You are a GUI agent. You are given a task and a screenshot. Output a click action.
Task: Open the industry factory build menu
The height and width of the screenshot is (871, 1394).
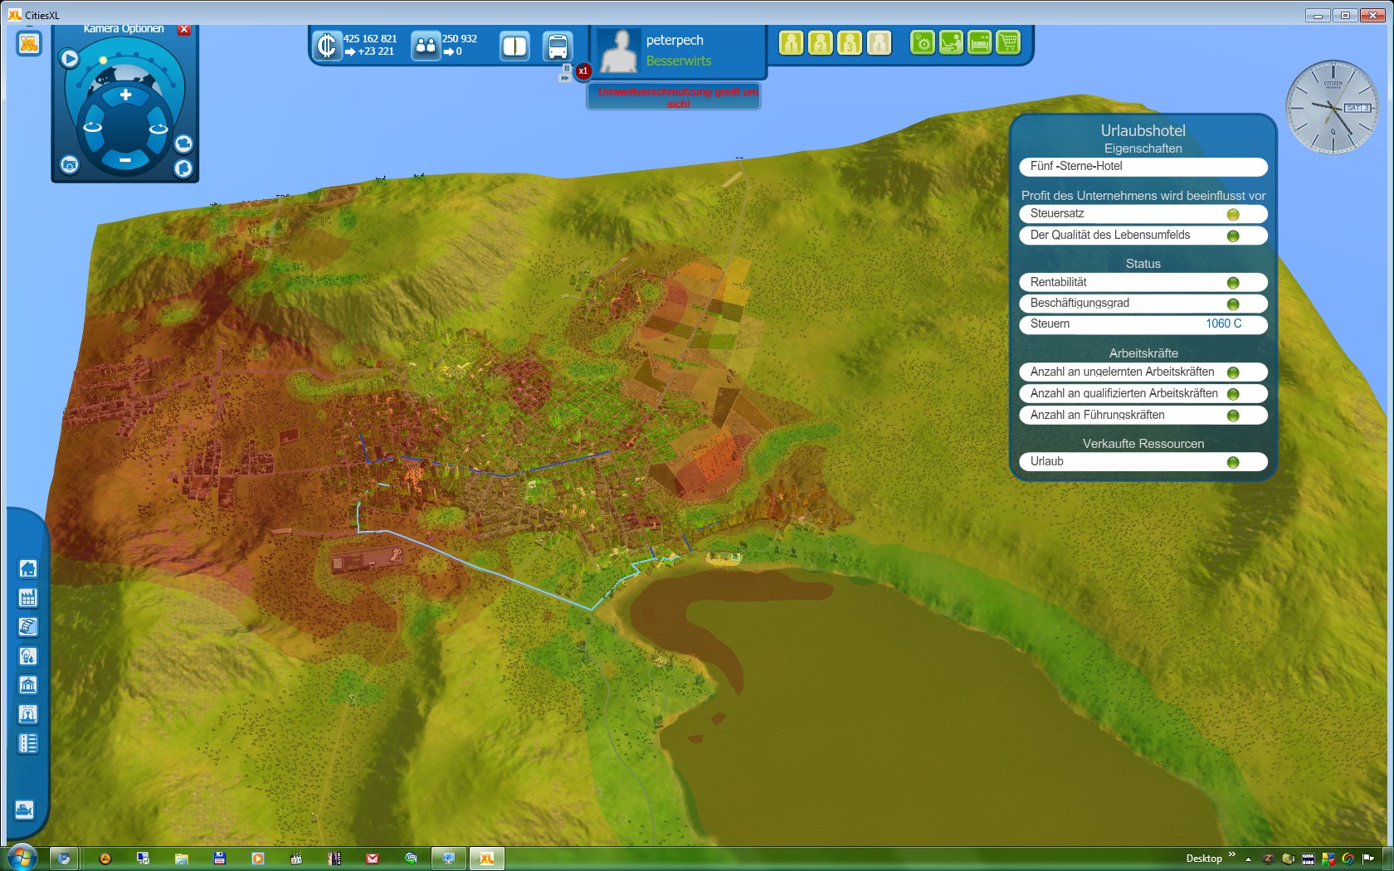[27, 598]
